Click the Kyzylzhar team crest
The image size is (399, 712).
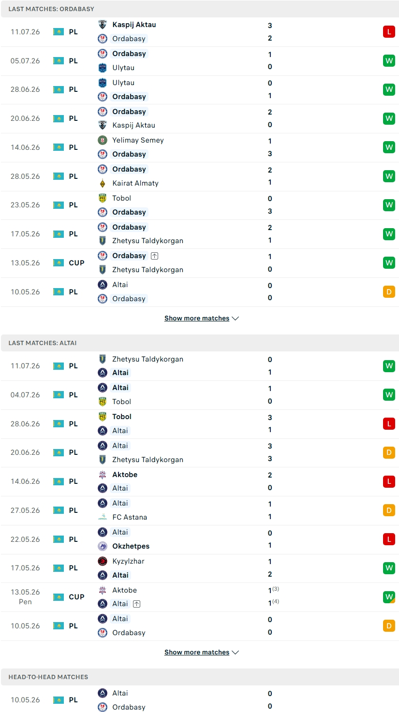click(x=103, y=561)
